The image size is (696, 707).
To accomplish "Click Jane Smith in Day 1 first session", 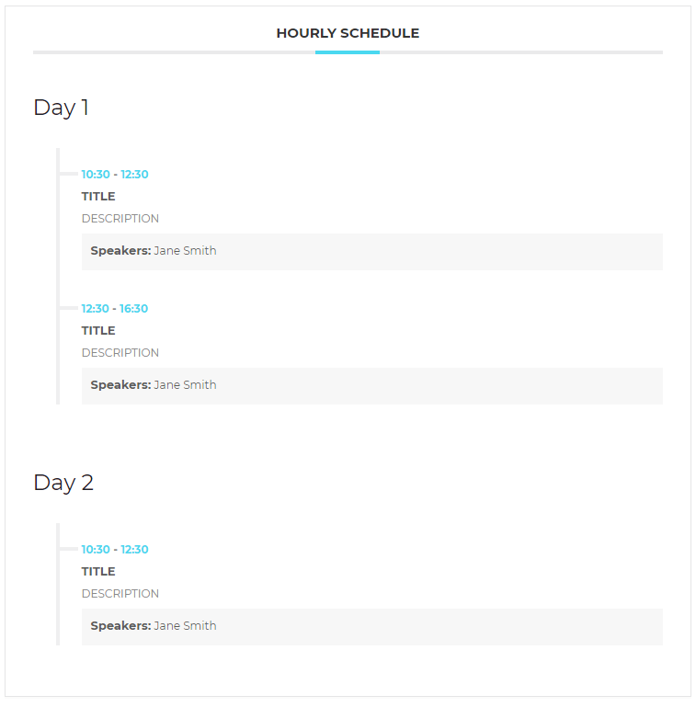I will [185, 251].
